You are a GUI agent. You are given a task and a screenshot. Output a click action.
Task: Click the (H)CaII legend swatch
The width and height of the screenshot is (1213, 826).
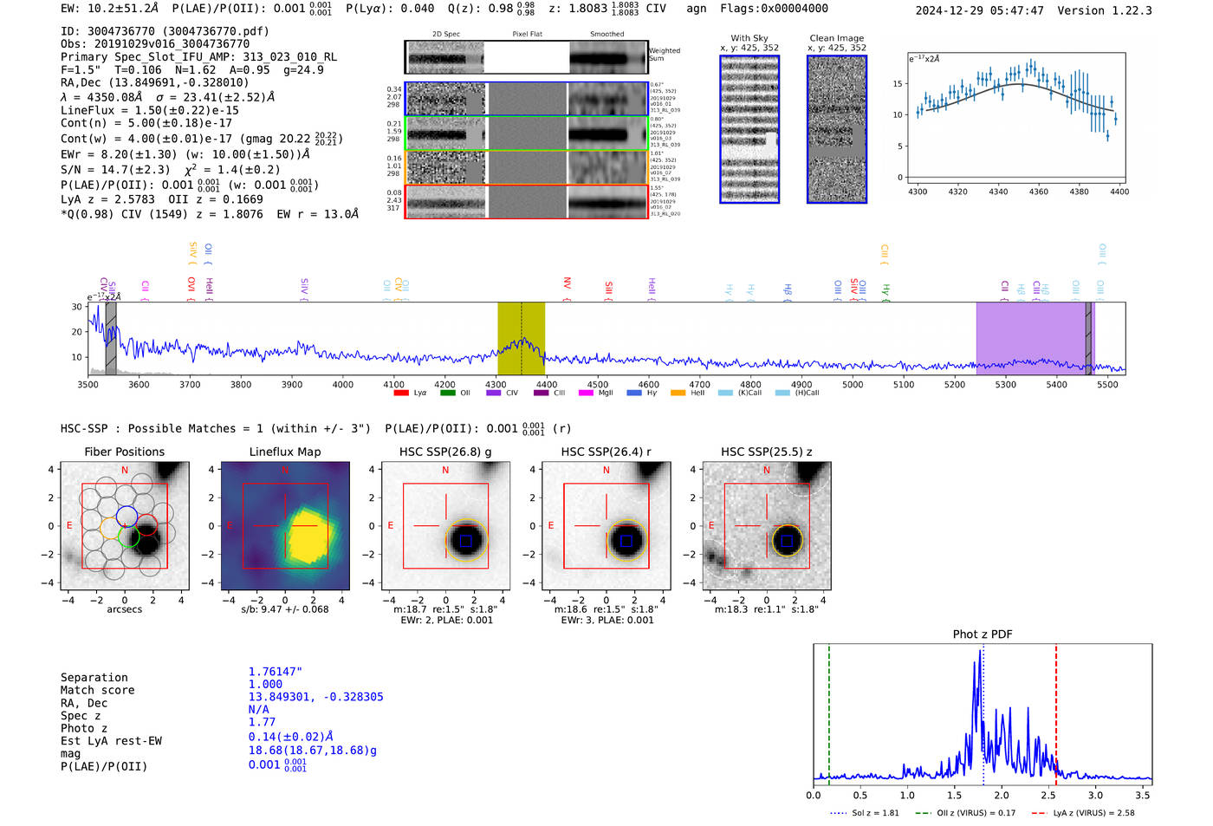point(782,393)
